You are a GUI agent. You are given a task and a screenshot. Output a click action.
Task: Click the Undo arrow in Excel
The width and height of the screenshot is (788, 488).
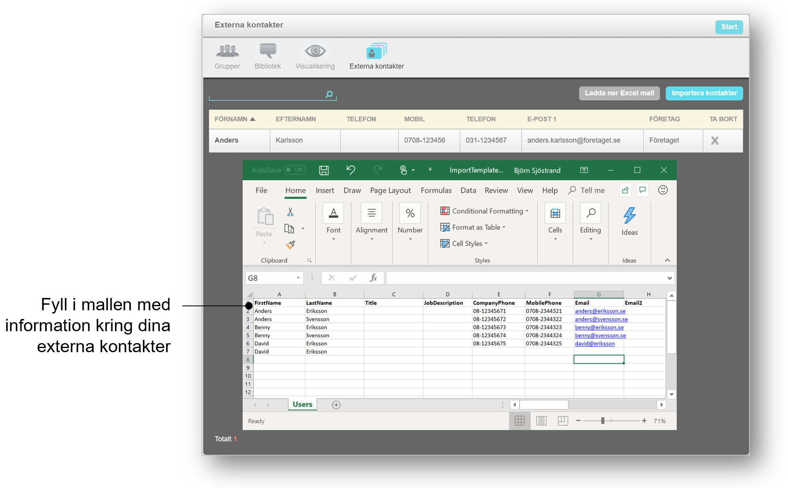tap(350, 170)
